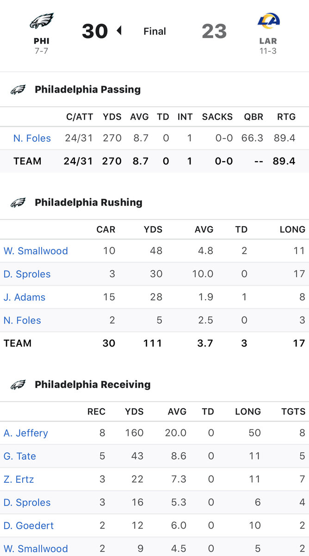
Task: Tap the winner arrow next to 30
Action: click(x=119, y=31)
